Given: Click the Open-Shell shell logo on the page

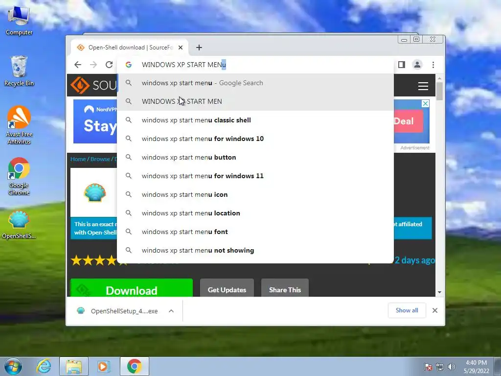Looking at the screenshot, I should point(94,192).
